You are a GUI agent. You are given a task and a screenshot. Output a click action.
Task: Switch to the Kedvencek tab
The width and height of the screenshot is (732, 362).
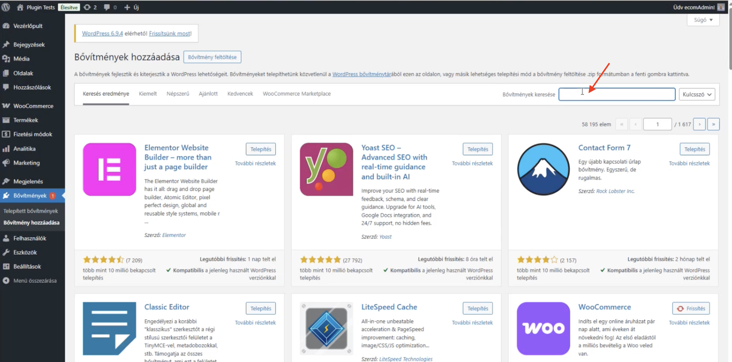pos(240,94)
